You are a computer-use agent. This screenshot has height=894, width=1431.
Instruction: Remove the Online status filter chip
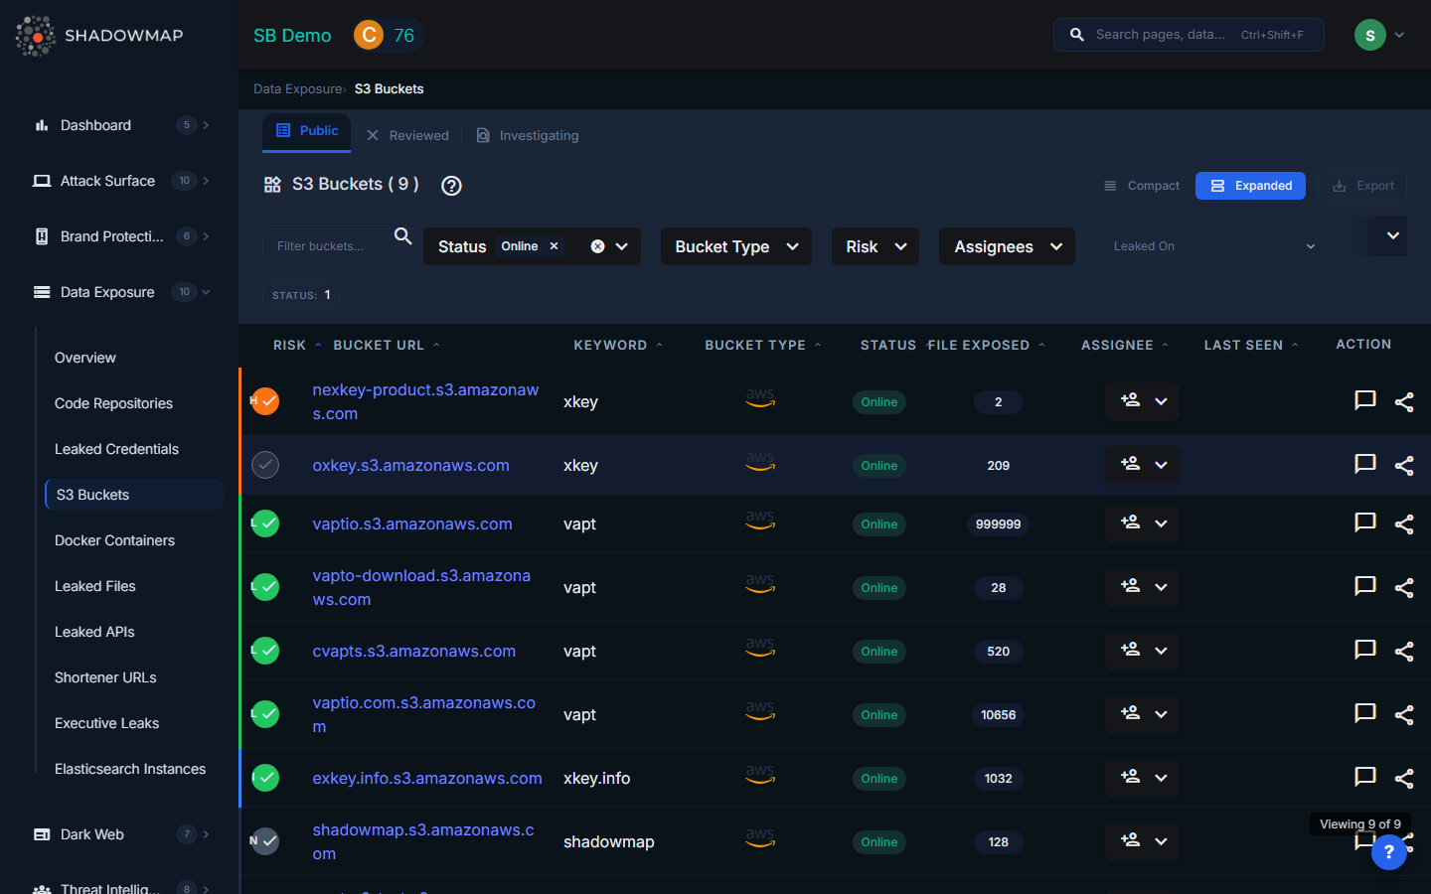pos(555,246)
